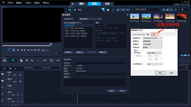Add a new library folder

(x=78, y=10)
